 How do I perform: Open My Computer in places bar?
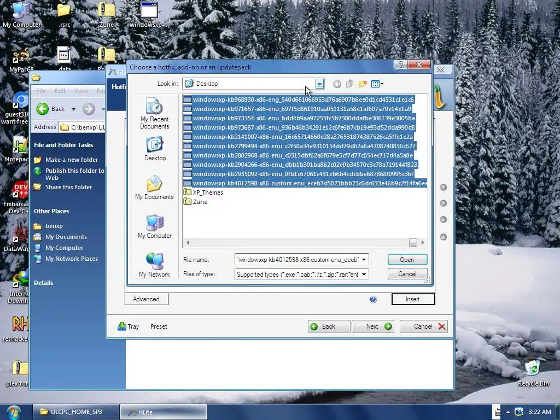(x=155, y=226)
